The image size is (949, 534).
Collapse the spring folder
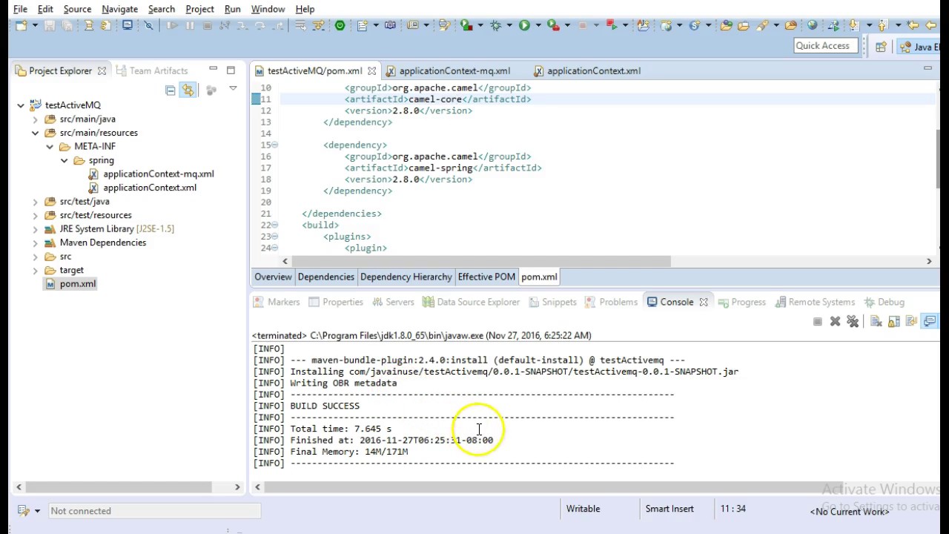65,160
